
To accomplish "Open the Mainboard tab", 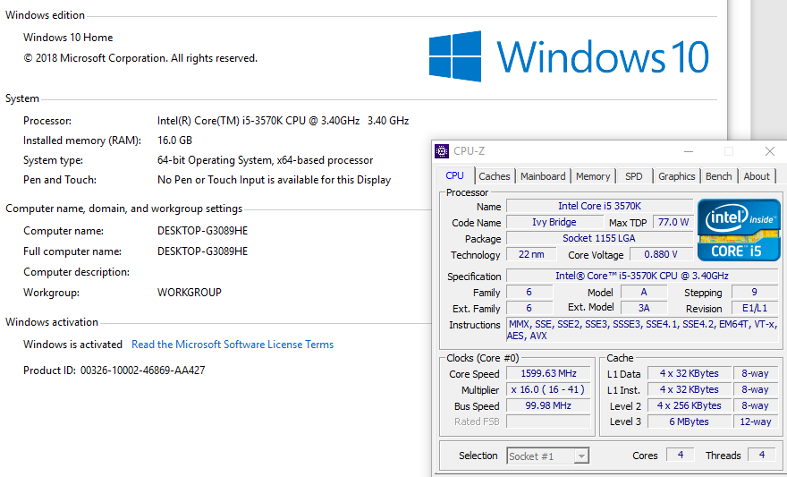I will point(543,176).
